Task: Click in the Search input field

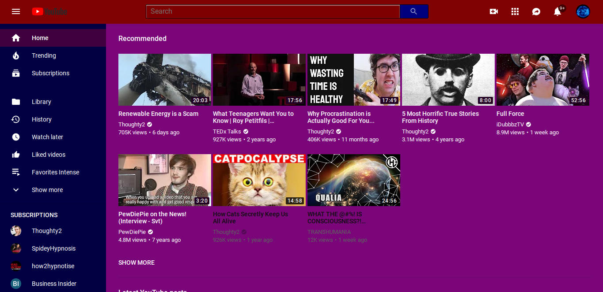Action: [x=273, y=11]
